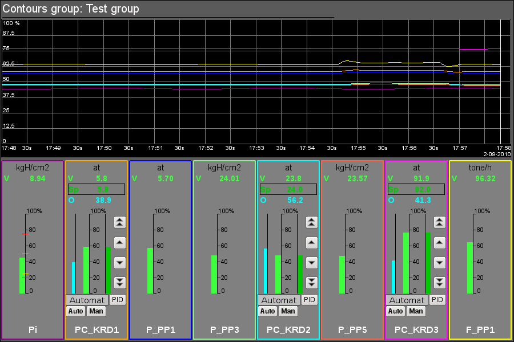The width and height of the screenshot is (514, 342).
Task: Click double up arrow in PC_KRD3
Action: 439,222
